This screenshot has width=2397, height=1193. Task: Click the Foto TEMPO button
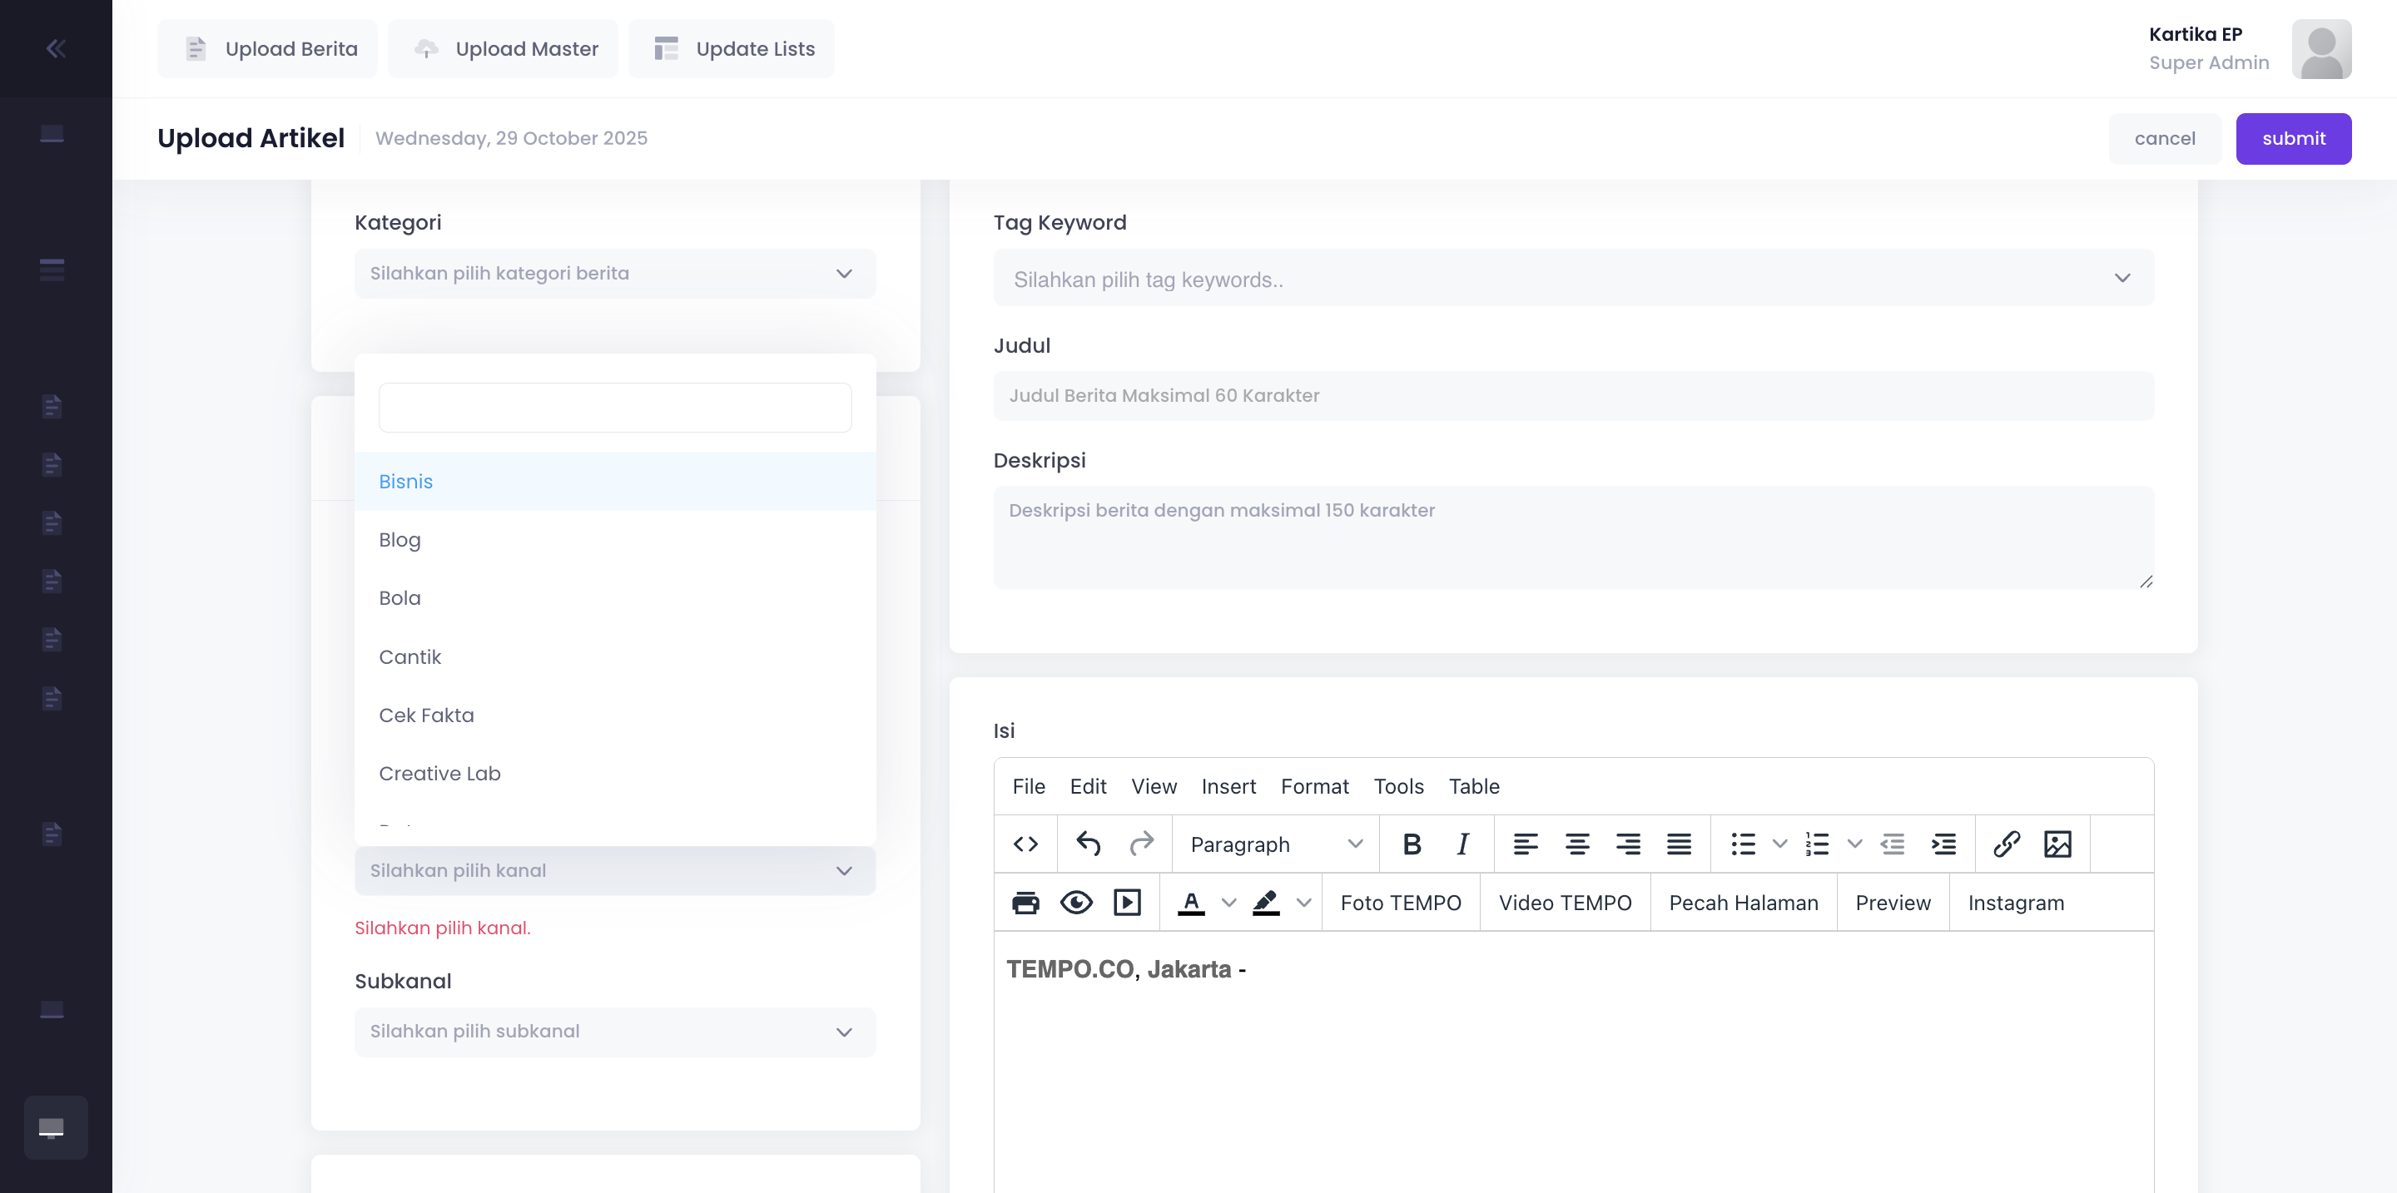1401,903
